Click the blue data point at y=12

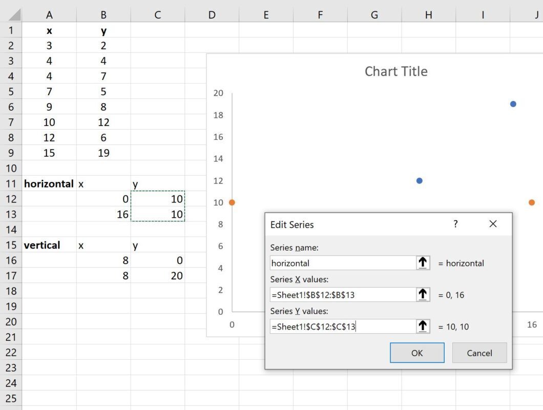coord(420,180)
